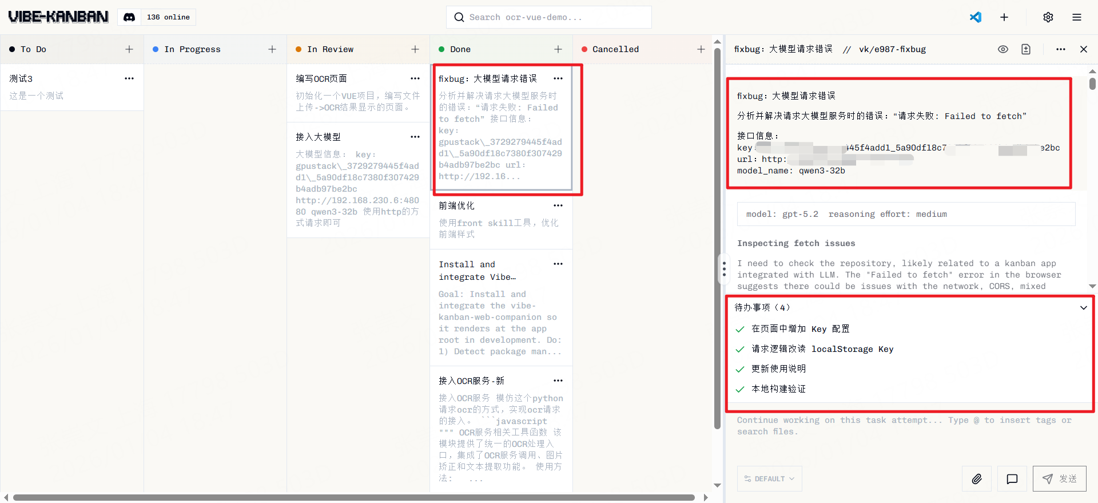The height and width of the screenshot is (503, 1098).
Task: Add task to In Review column
Action: point(415,49)
